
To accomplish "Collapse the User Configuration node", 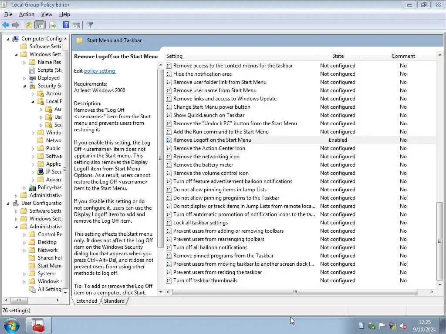I will tap(8, 204).
